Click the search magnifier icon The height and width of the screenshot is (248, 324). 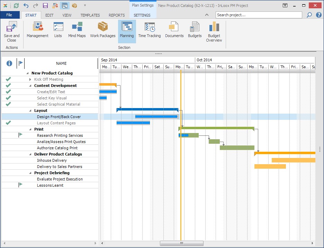click(x=309, y=15)
